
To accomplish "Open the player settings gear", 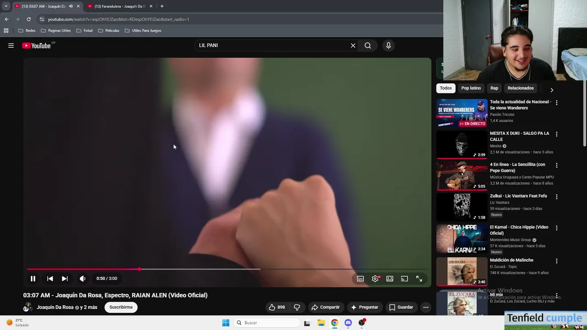I will [x=375, y=279].
